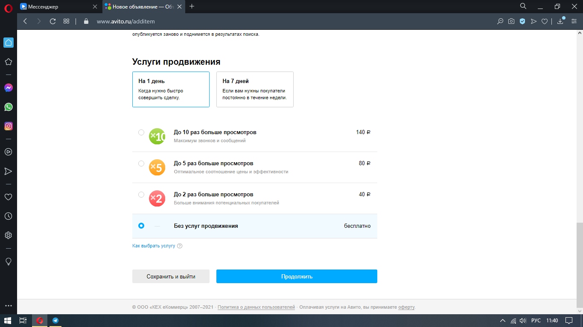Image resolution: width=583 pixels, height=327 pixels.
Task: Select the no promotion radio option
Action: click(x=141, y=226)
